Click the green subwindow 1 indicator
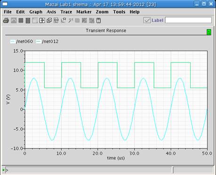The height and width of the screenshot is (175, 216). coord(209,32)
